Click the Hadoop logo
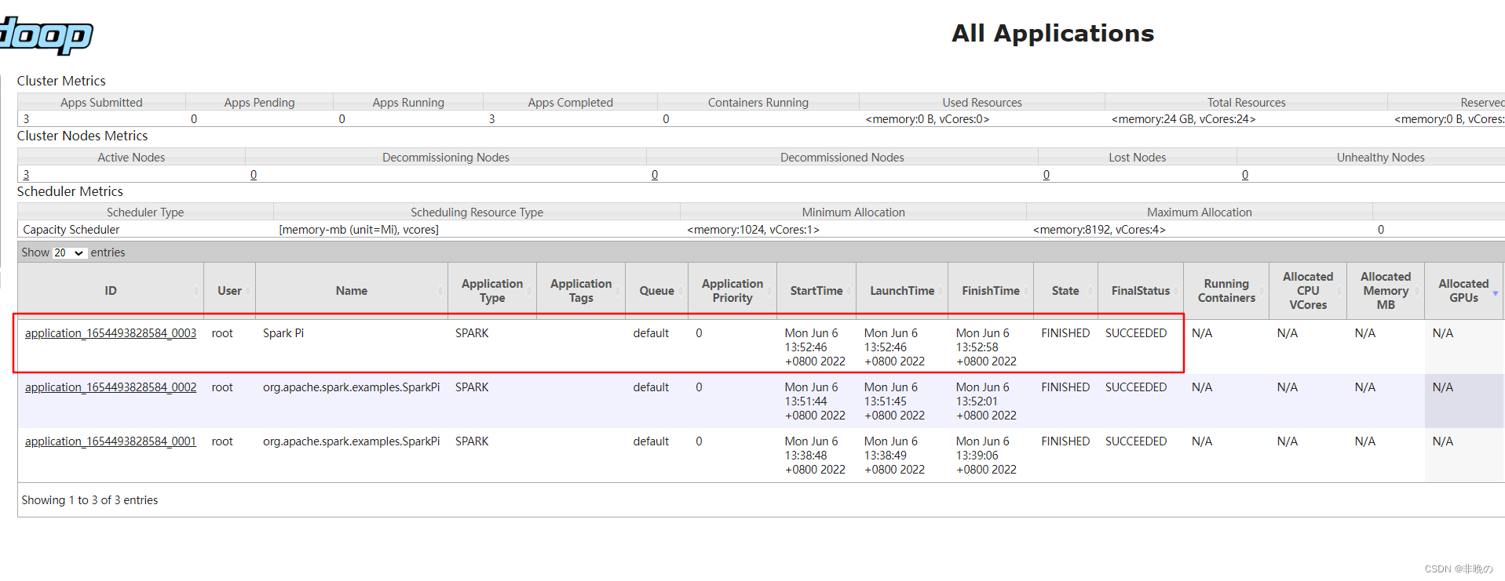 (x=46, y=34)
